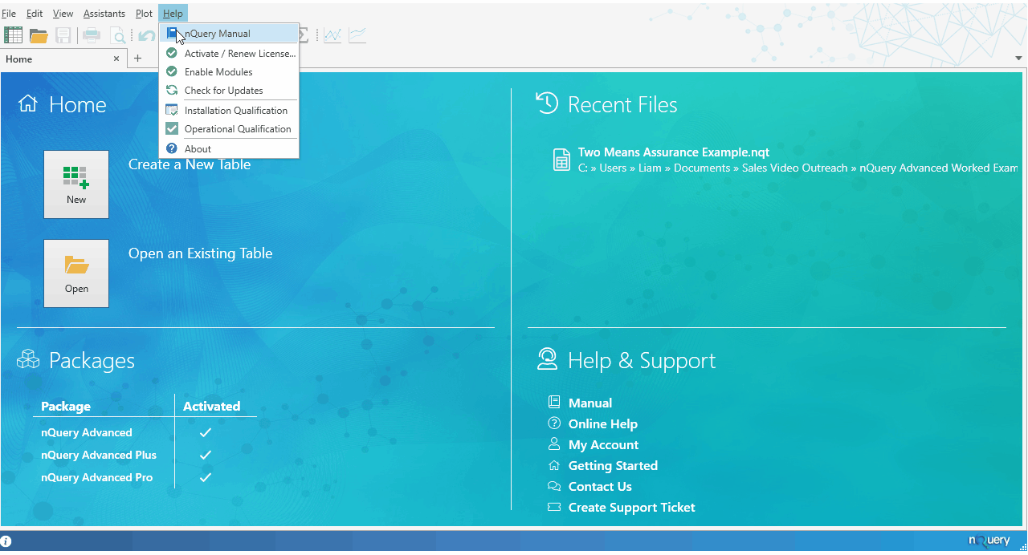The width and height of the screenshot is (1028, 555).
Task: Go to My Account link
Action: pos(604,445)
